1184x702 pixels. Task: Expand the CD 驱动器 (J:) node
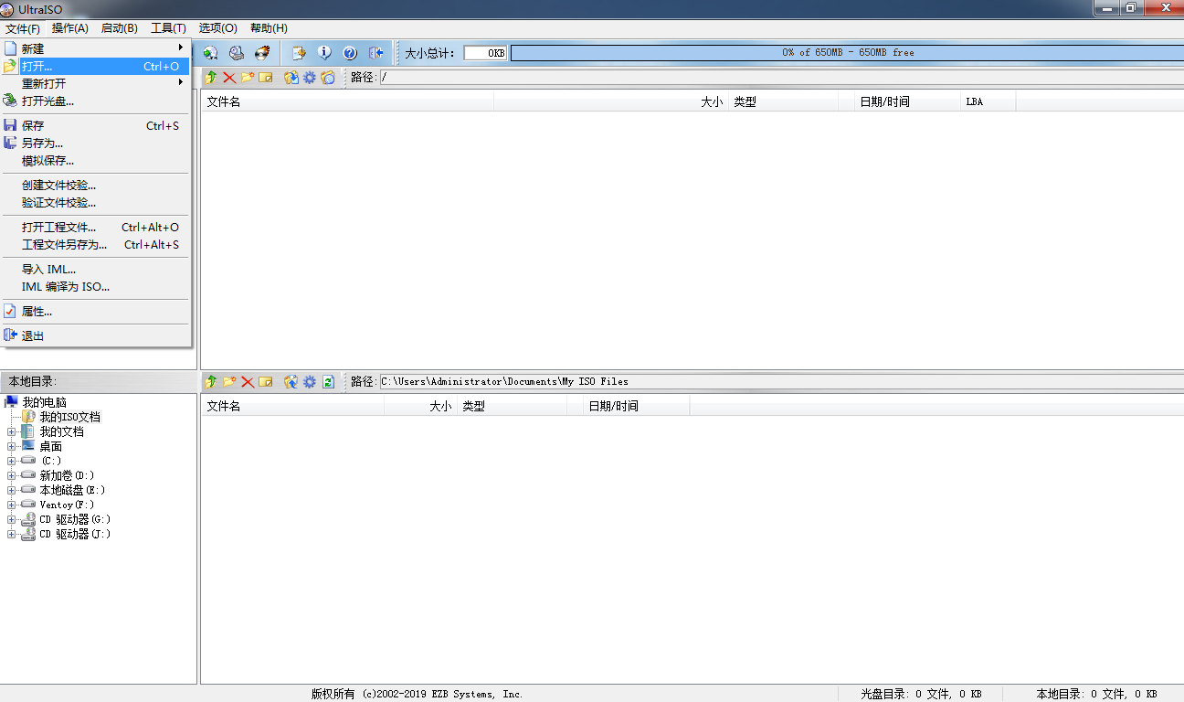point(11,534)
